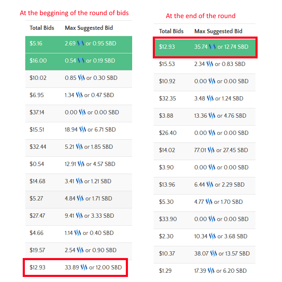Select left table's Total Bids column header
The image size is (282, 282).
[x=42, y=28]
